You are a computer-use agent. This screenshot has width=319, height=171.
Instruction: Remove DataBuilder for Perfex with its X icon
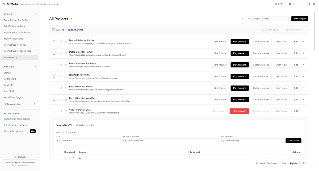click(x=303, y=53)
